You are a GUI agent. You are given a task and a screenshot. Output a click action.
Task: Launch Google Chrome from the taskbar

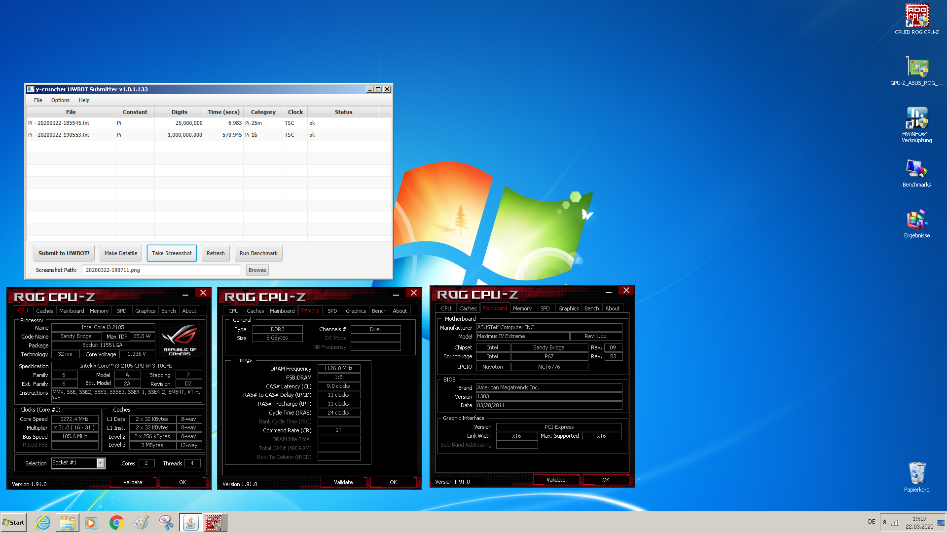pyautogui.click(x=116, y=523)
